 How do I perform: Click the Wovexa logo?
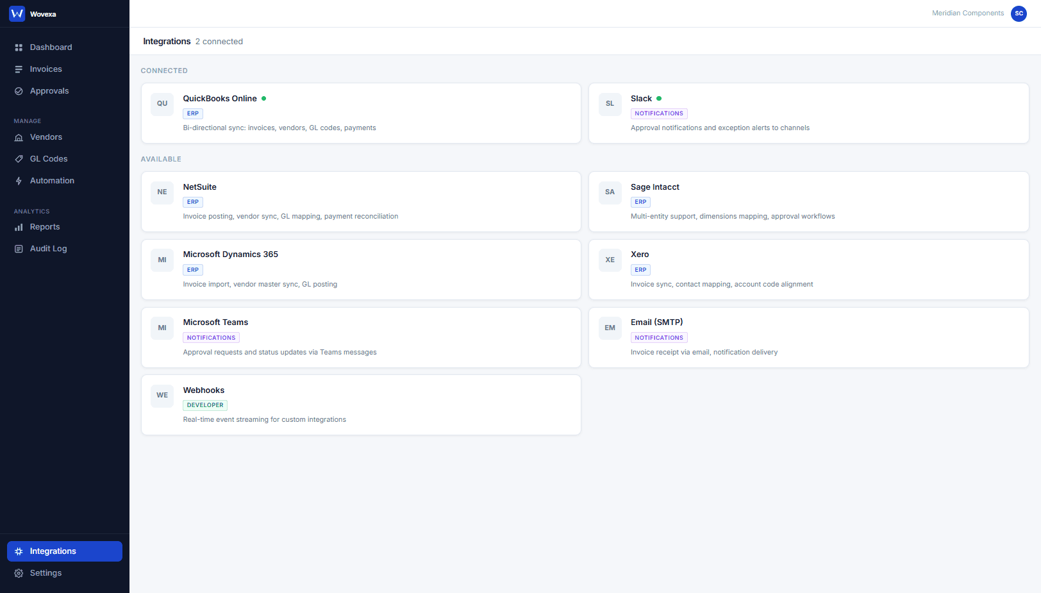[x=17, y=13]
